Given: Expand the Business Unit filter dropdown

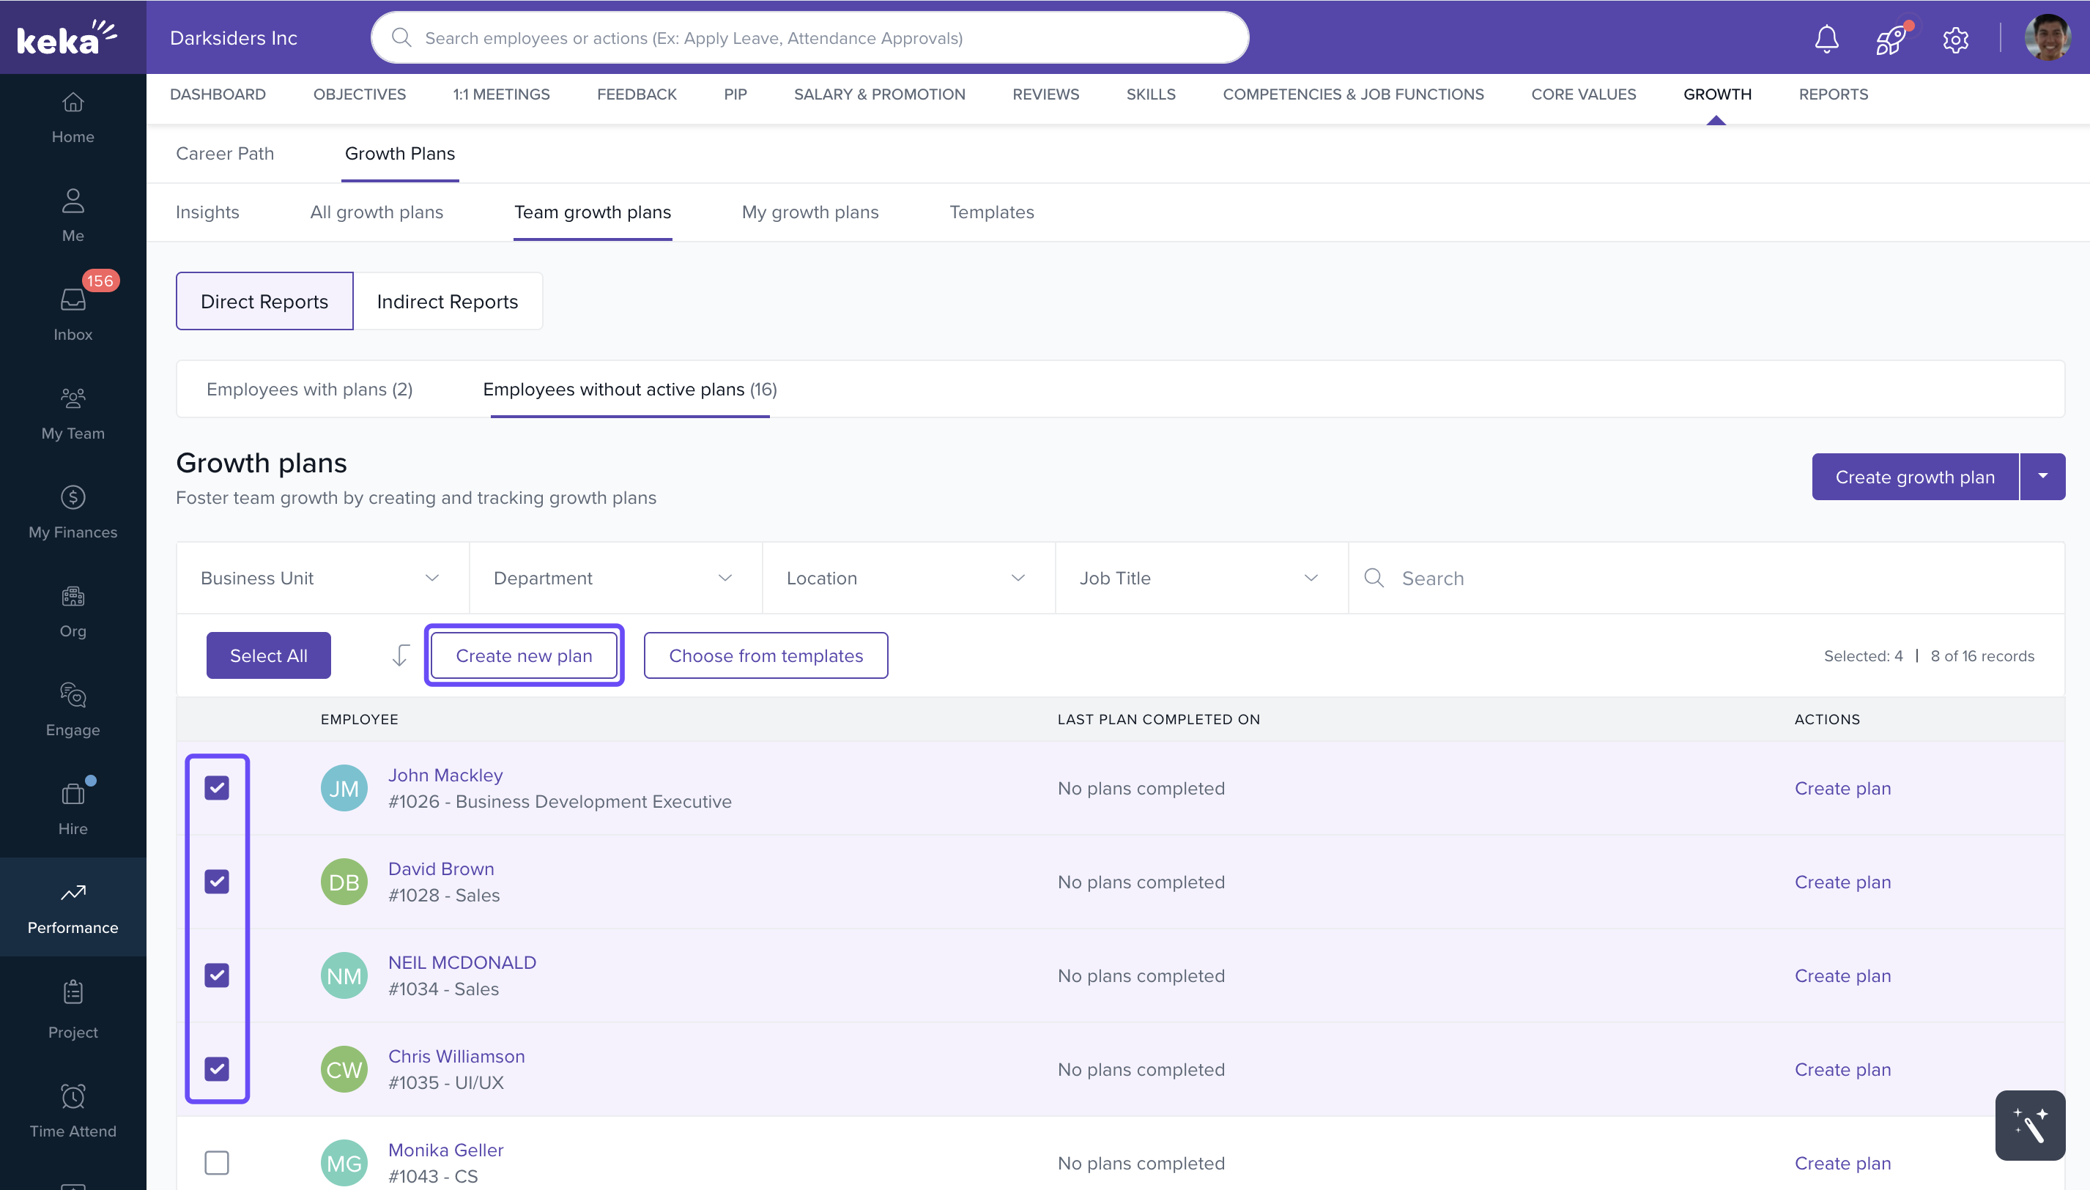Looking at the screenshot, I should pyautogui.click(x=322, y=578).
